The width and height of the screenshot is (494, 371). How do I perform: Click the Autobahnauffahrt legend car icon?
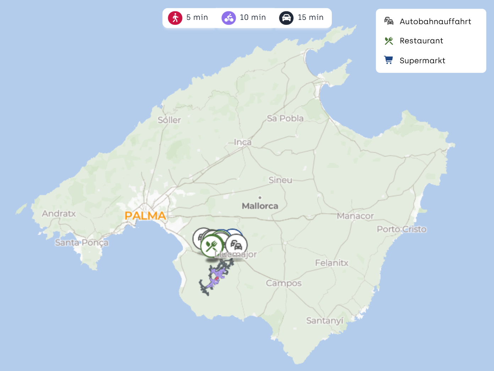point(389,21)
